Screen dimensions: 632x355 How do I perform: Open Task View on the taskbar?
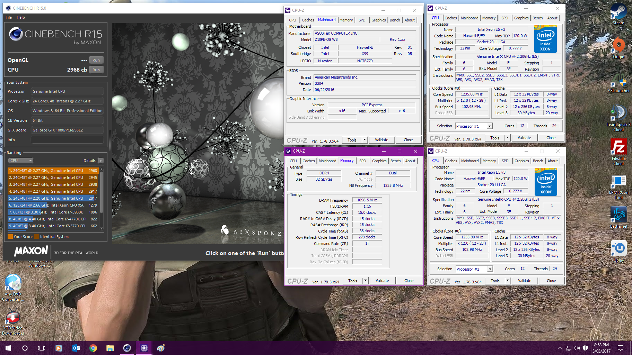42,348
